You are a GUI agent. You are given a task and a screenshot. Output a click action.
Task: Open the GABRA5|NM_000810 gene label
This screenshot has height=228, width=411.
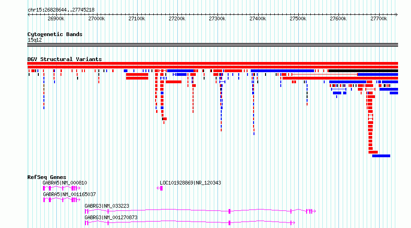(x=65, y=183)
